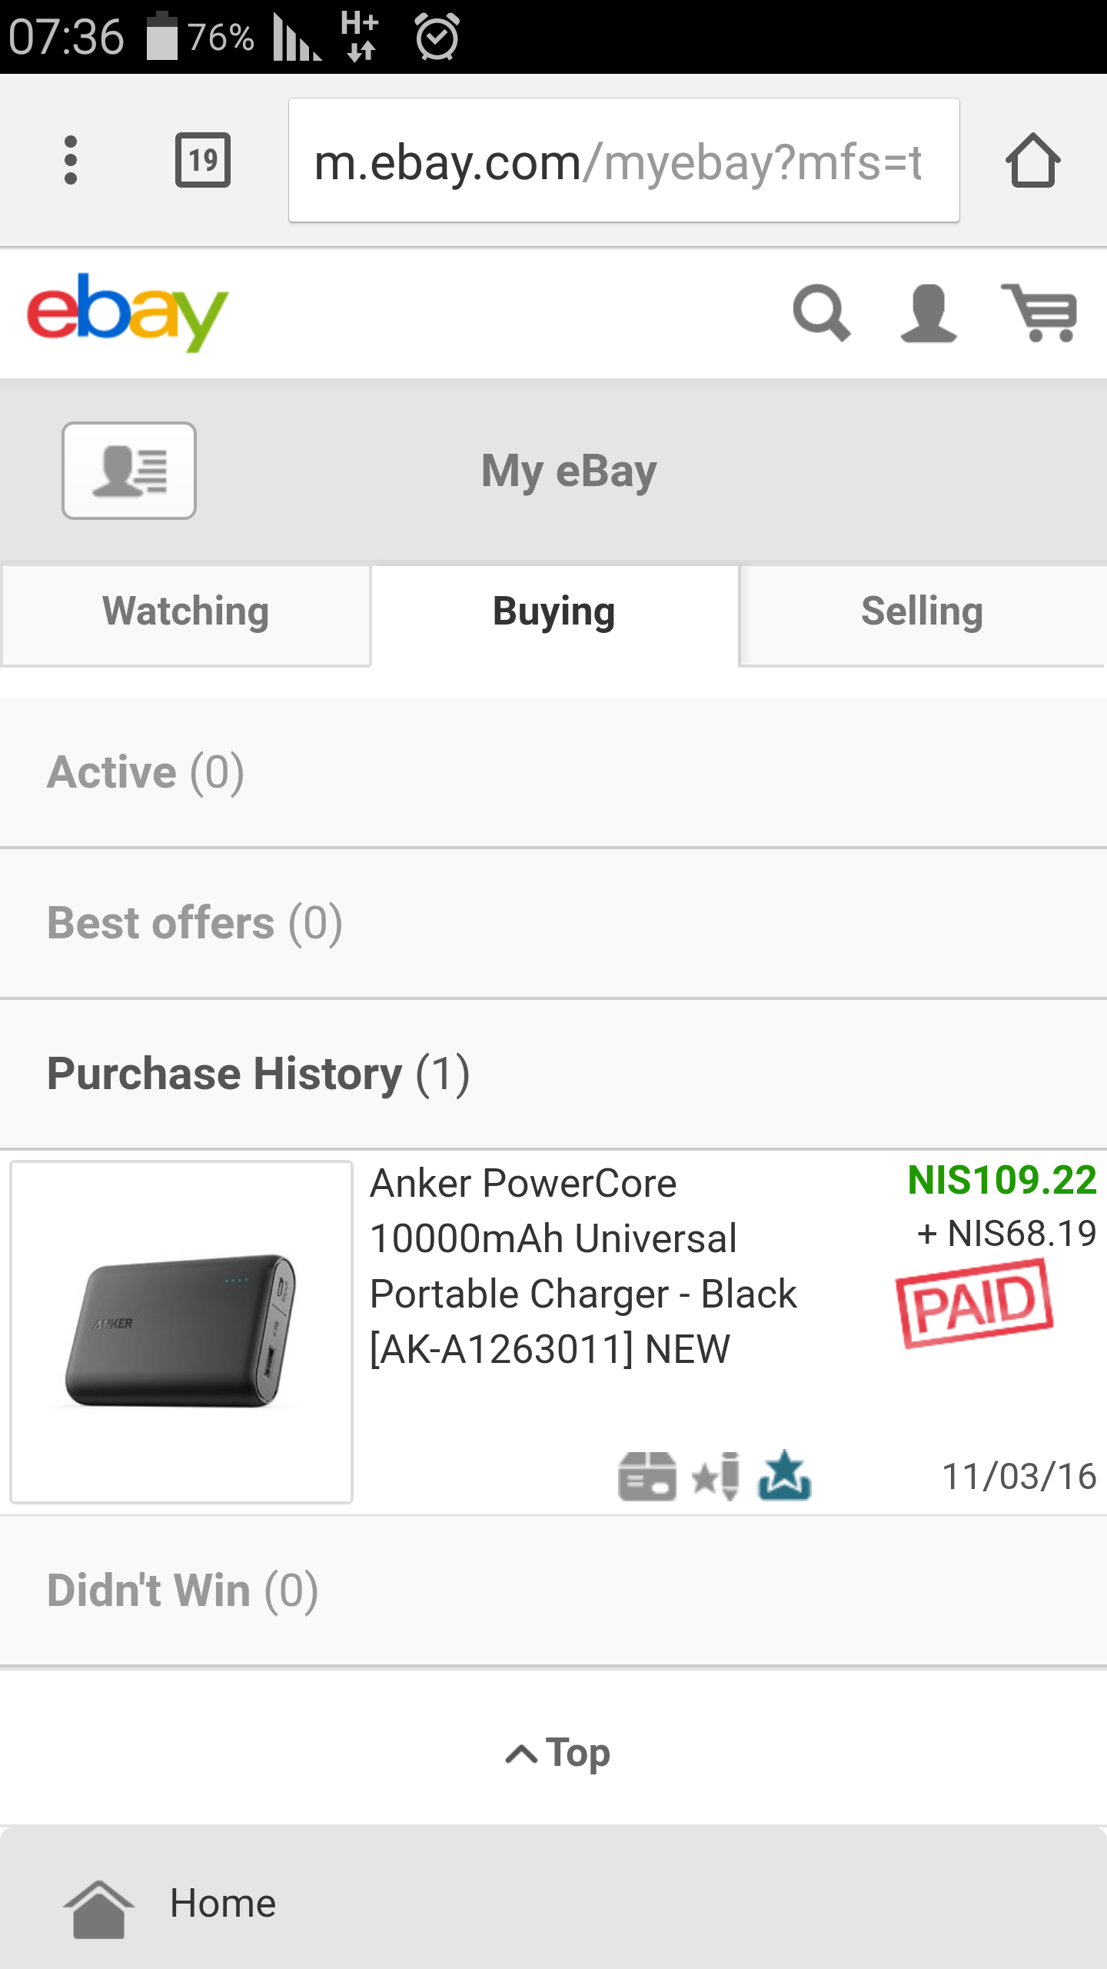Click the eBay logo
The image size is (1107, 1969).
[x=128, y=313]
